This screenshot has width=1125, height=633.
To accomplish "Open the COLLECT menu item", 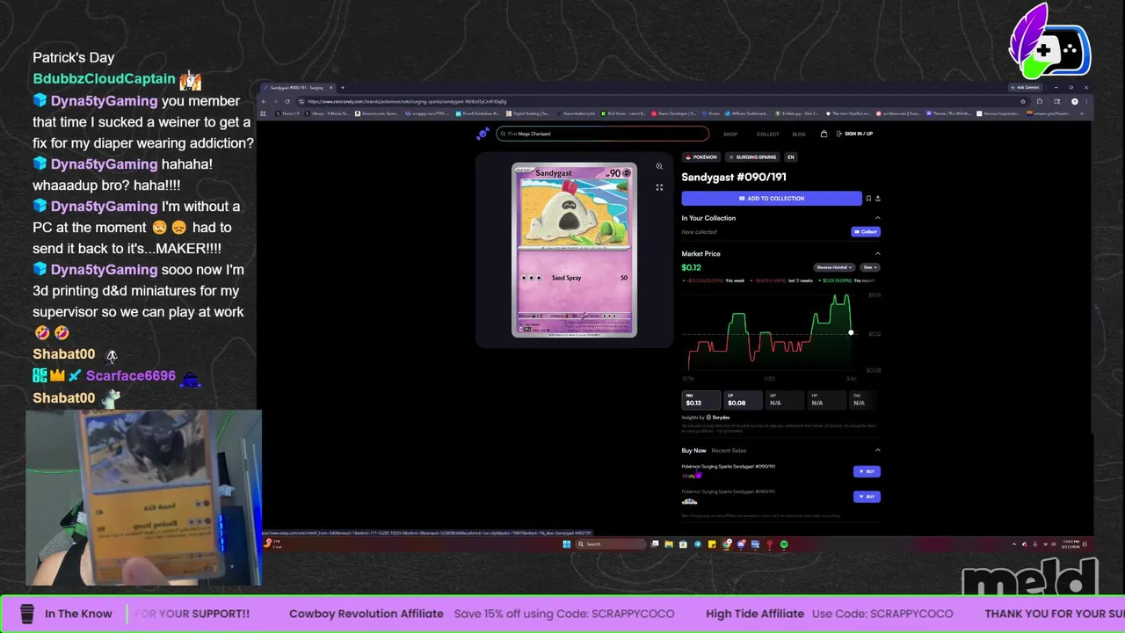I will tap(767, 134).
